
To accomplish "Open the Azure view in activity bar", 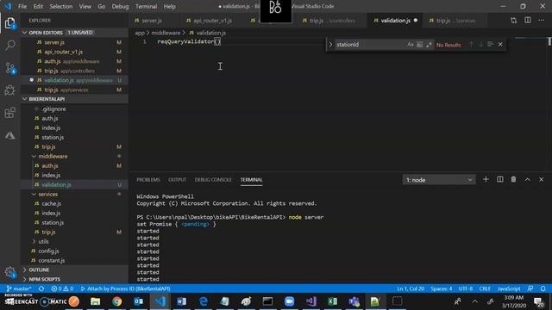I will coord(9,135).
